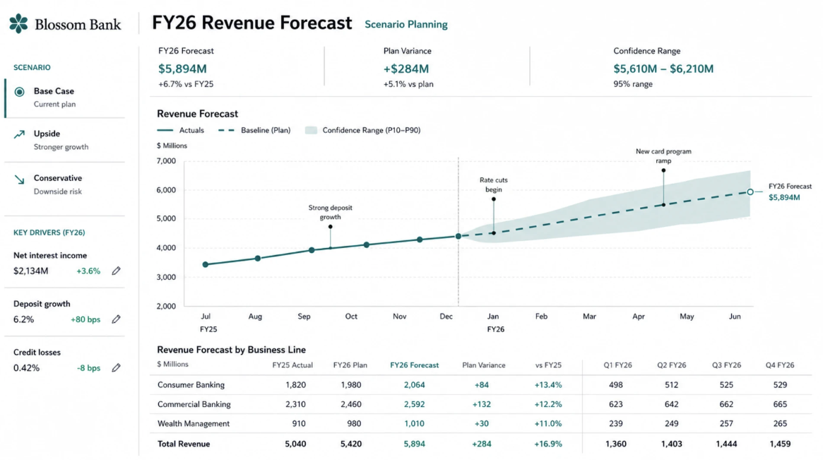
Task: Edit the Credit losses driver
Action: (x=116, y=367)
